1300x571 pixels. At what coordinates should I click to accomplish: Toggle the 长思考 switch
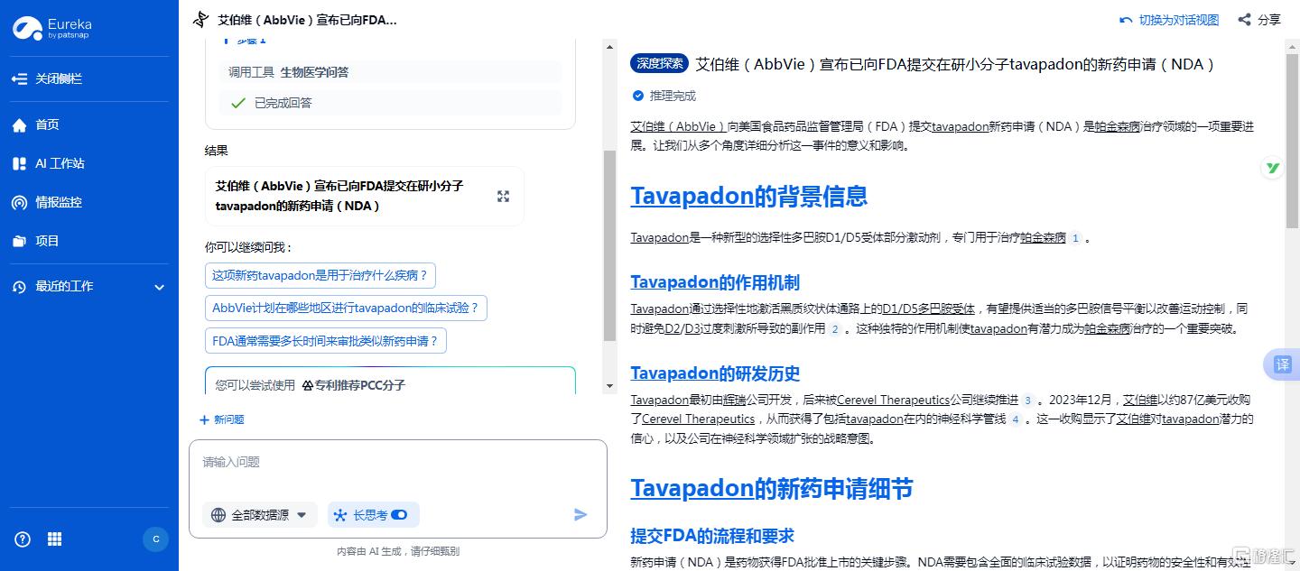pyautogui.click(x=399, y=515)
